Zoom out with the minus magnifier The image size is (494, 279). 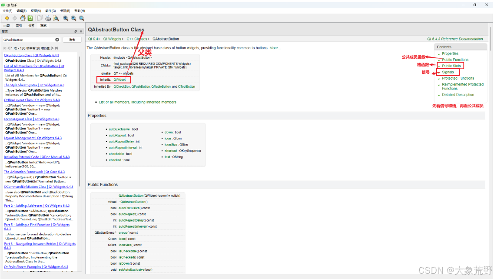[x=73, y=18]
